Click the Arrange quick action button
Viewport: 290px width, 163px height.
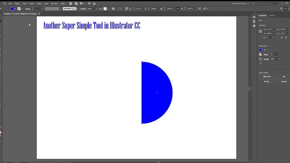284,81
